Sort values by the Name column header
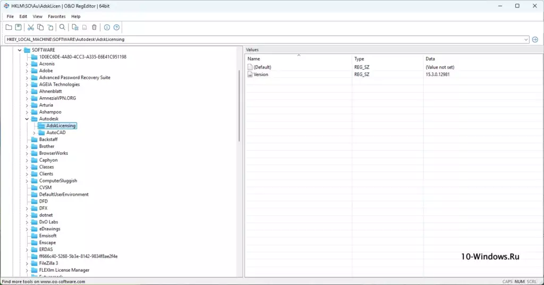The width and height of the screenshot is (544, 285). coord(299,58)
